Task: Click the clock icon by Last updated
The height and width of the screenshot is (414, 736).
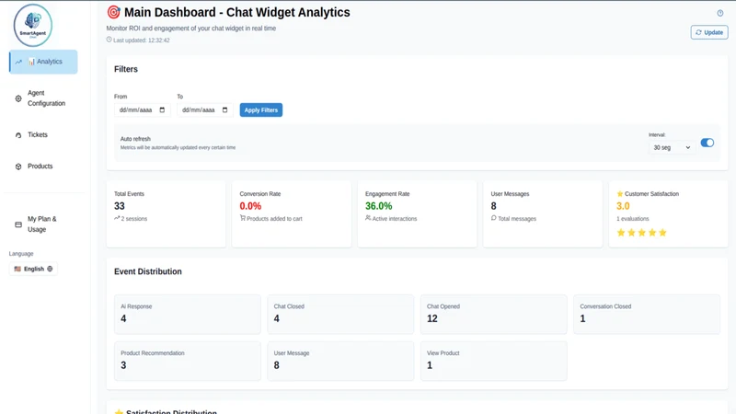Action: click(x=109, y=40)
